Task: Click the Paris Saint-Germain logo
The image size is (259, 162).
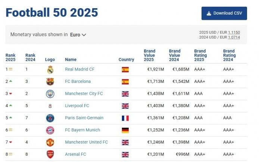Action: 50,118
